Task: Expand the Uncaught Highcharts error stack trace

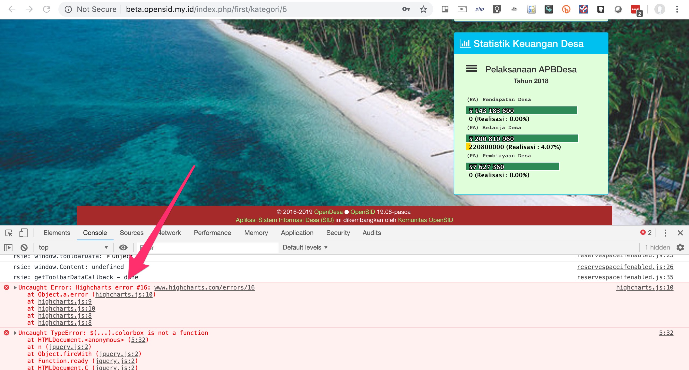Action: coord(15,287)
